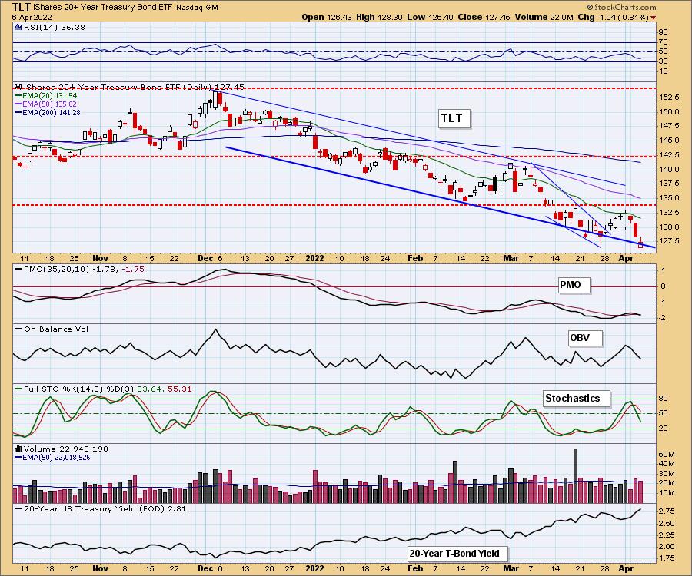Click the 50M volume axis label
The image size is (692, 576).
coord(667,455)
